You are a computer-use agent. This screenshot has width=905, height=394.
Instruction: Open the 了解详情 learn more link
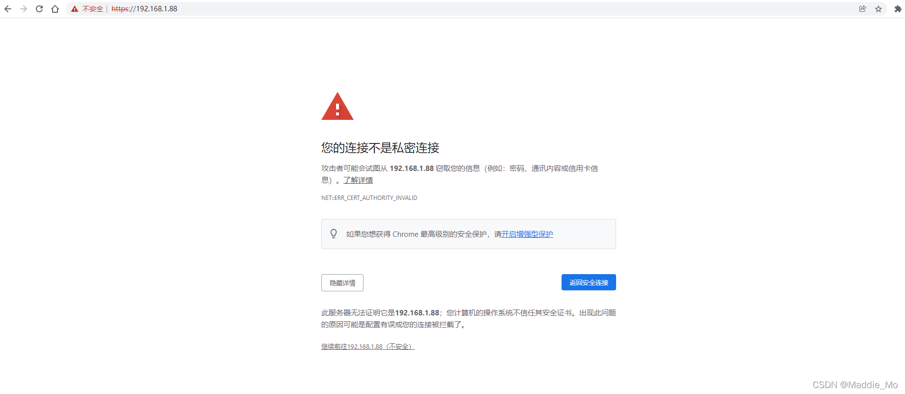pos(358,180)
